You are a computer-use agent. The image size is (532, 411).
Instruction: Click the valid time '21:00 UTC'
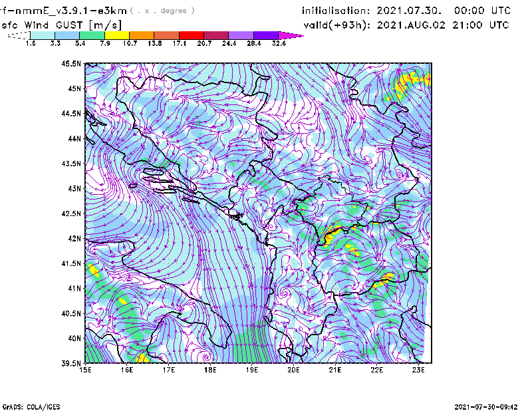coord(481,25)
